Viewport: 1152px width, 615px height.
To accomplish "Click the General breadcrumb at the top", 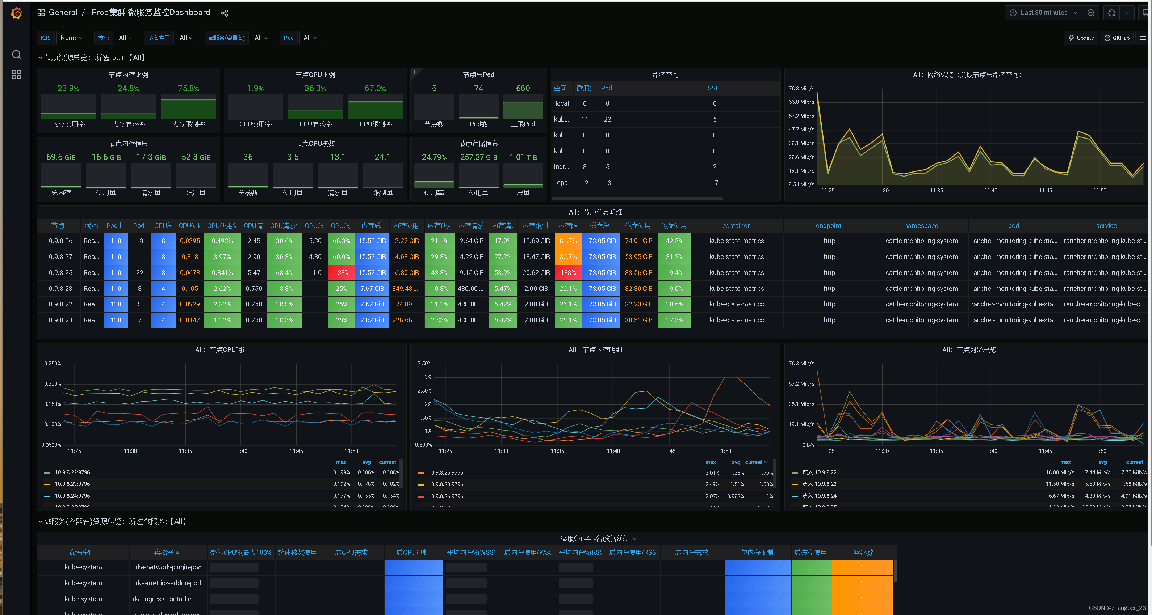I will coord(63,13).
